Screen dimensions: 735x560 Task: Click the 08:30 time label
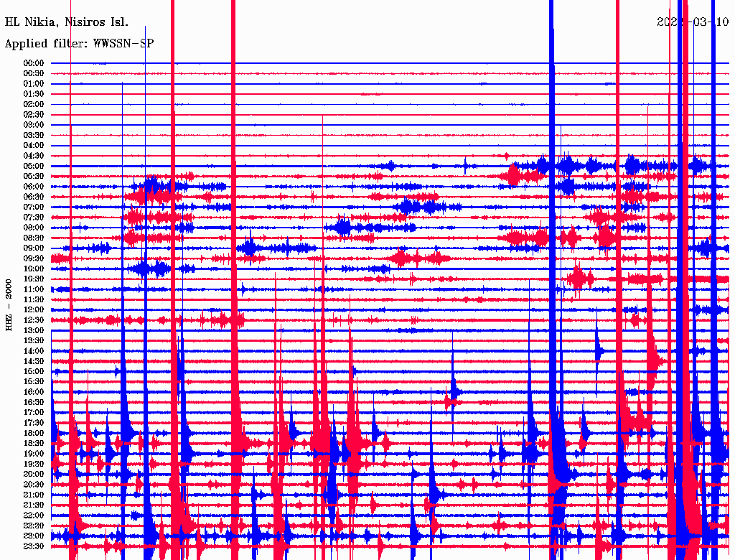(x=33, y=238)
